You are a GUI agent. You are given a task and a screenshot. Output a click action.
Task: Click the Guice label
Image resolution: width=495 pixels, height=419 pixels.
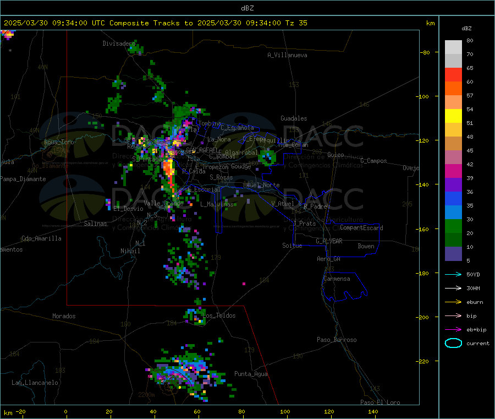[x=335, y=155]
